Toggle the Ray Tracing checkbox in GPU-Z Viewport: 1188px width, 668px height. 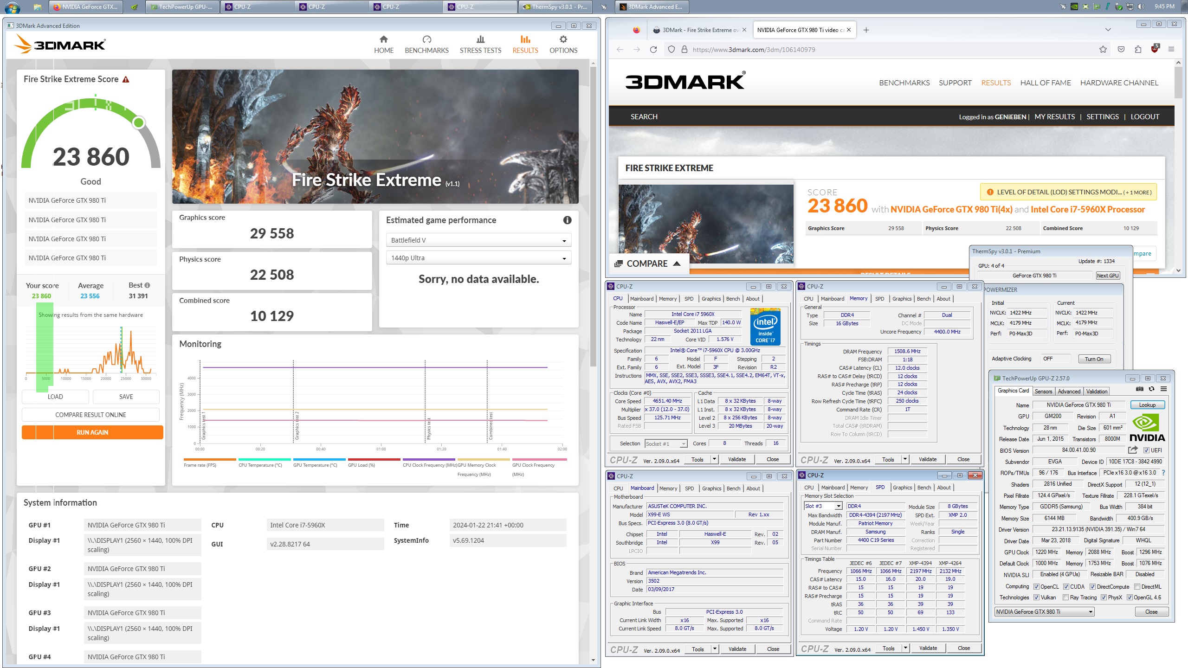pos(1066,598)
